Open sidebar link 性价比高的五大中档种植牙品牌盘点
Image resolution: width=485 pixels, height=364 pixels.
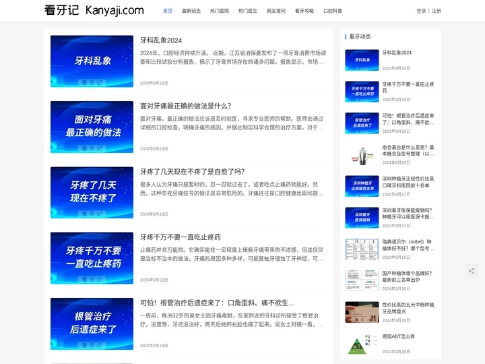pos(408,308)
